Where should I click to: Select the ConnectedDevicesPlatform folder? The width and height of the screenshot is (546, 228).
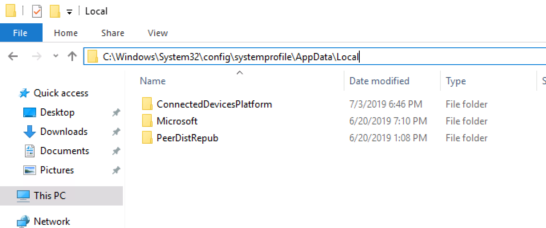(x=214, y=104)
